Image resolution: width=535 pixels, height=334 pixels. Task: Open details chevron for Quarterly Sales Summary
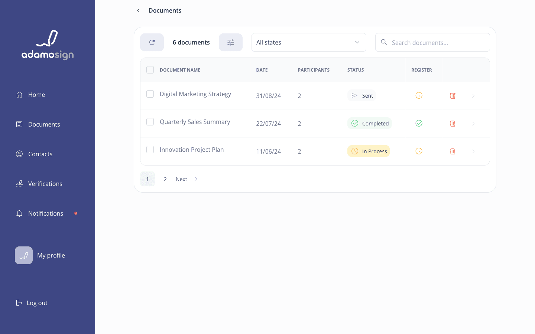(473, 124)
